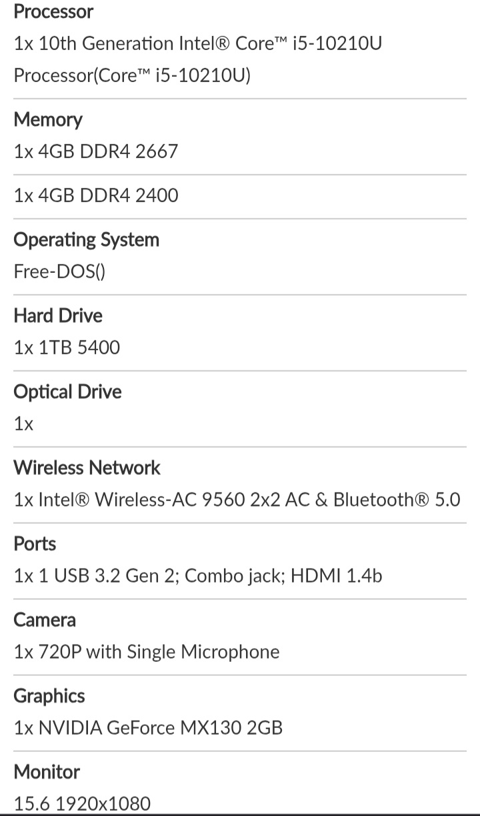Image resolution: width=480 pixels, height=816 pixels.
Task: Click the Hard Drive heading
Action: pos(58,316)
